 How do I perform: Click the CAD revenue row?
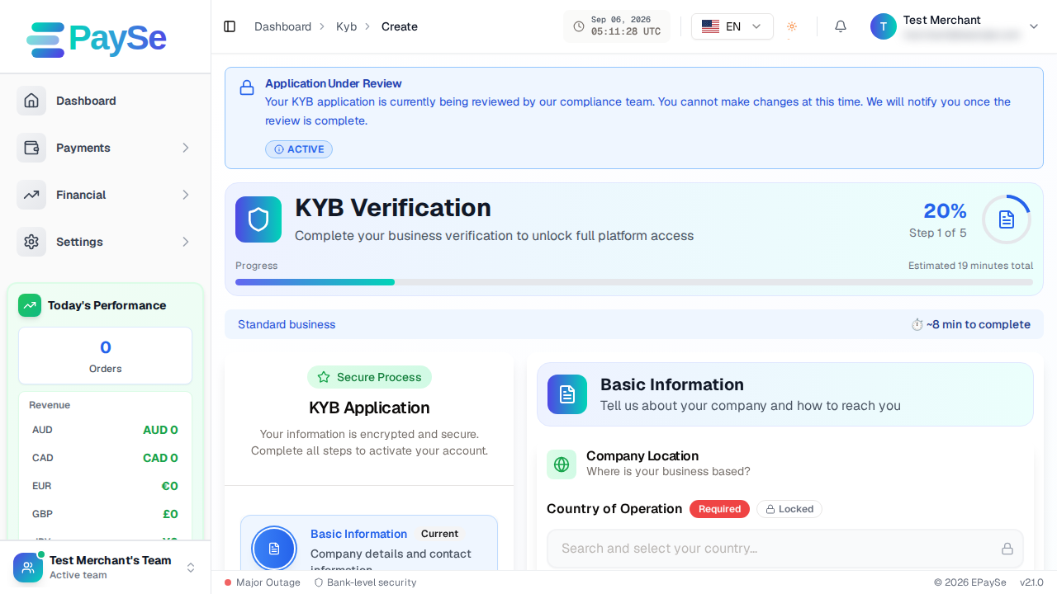coord(105,458)
